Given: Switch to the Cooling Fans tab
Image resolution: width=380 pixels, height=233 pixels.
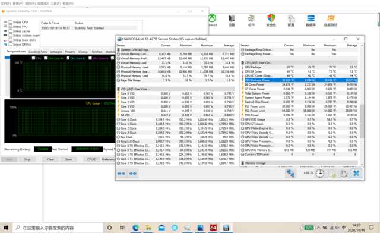Looking at the screenshot, I should (37, 52).
